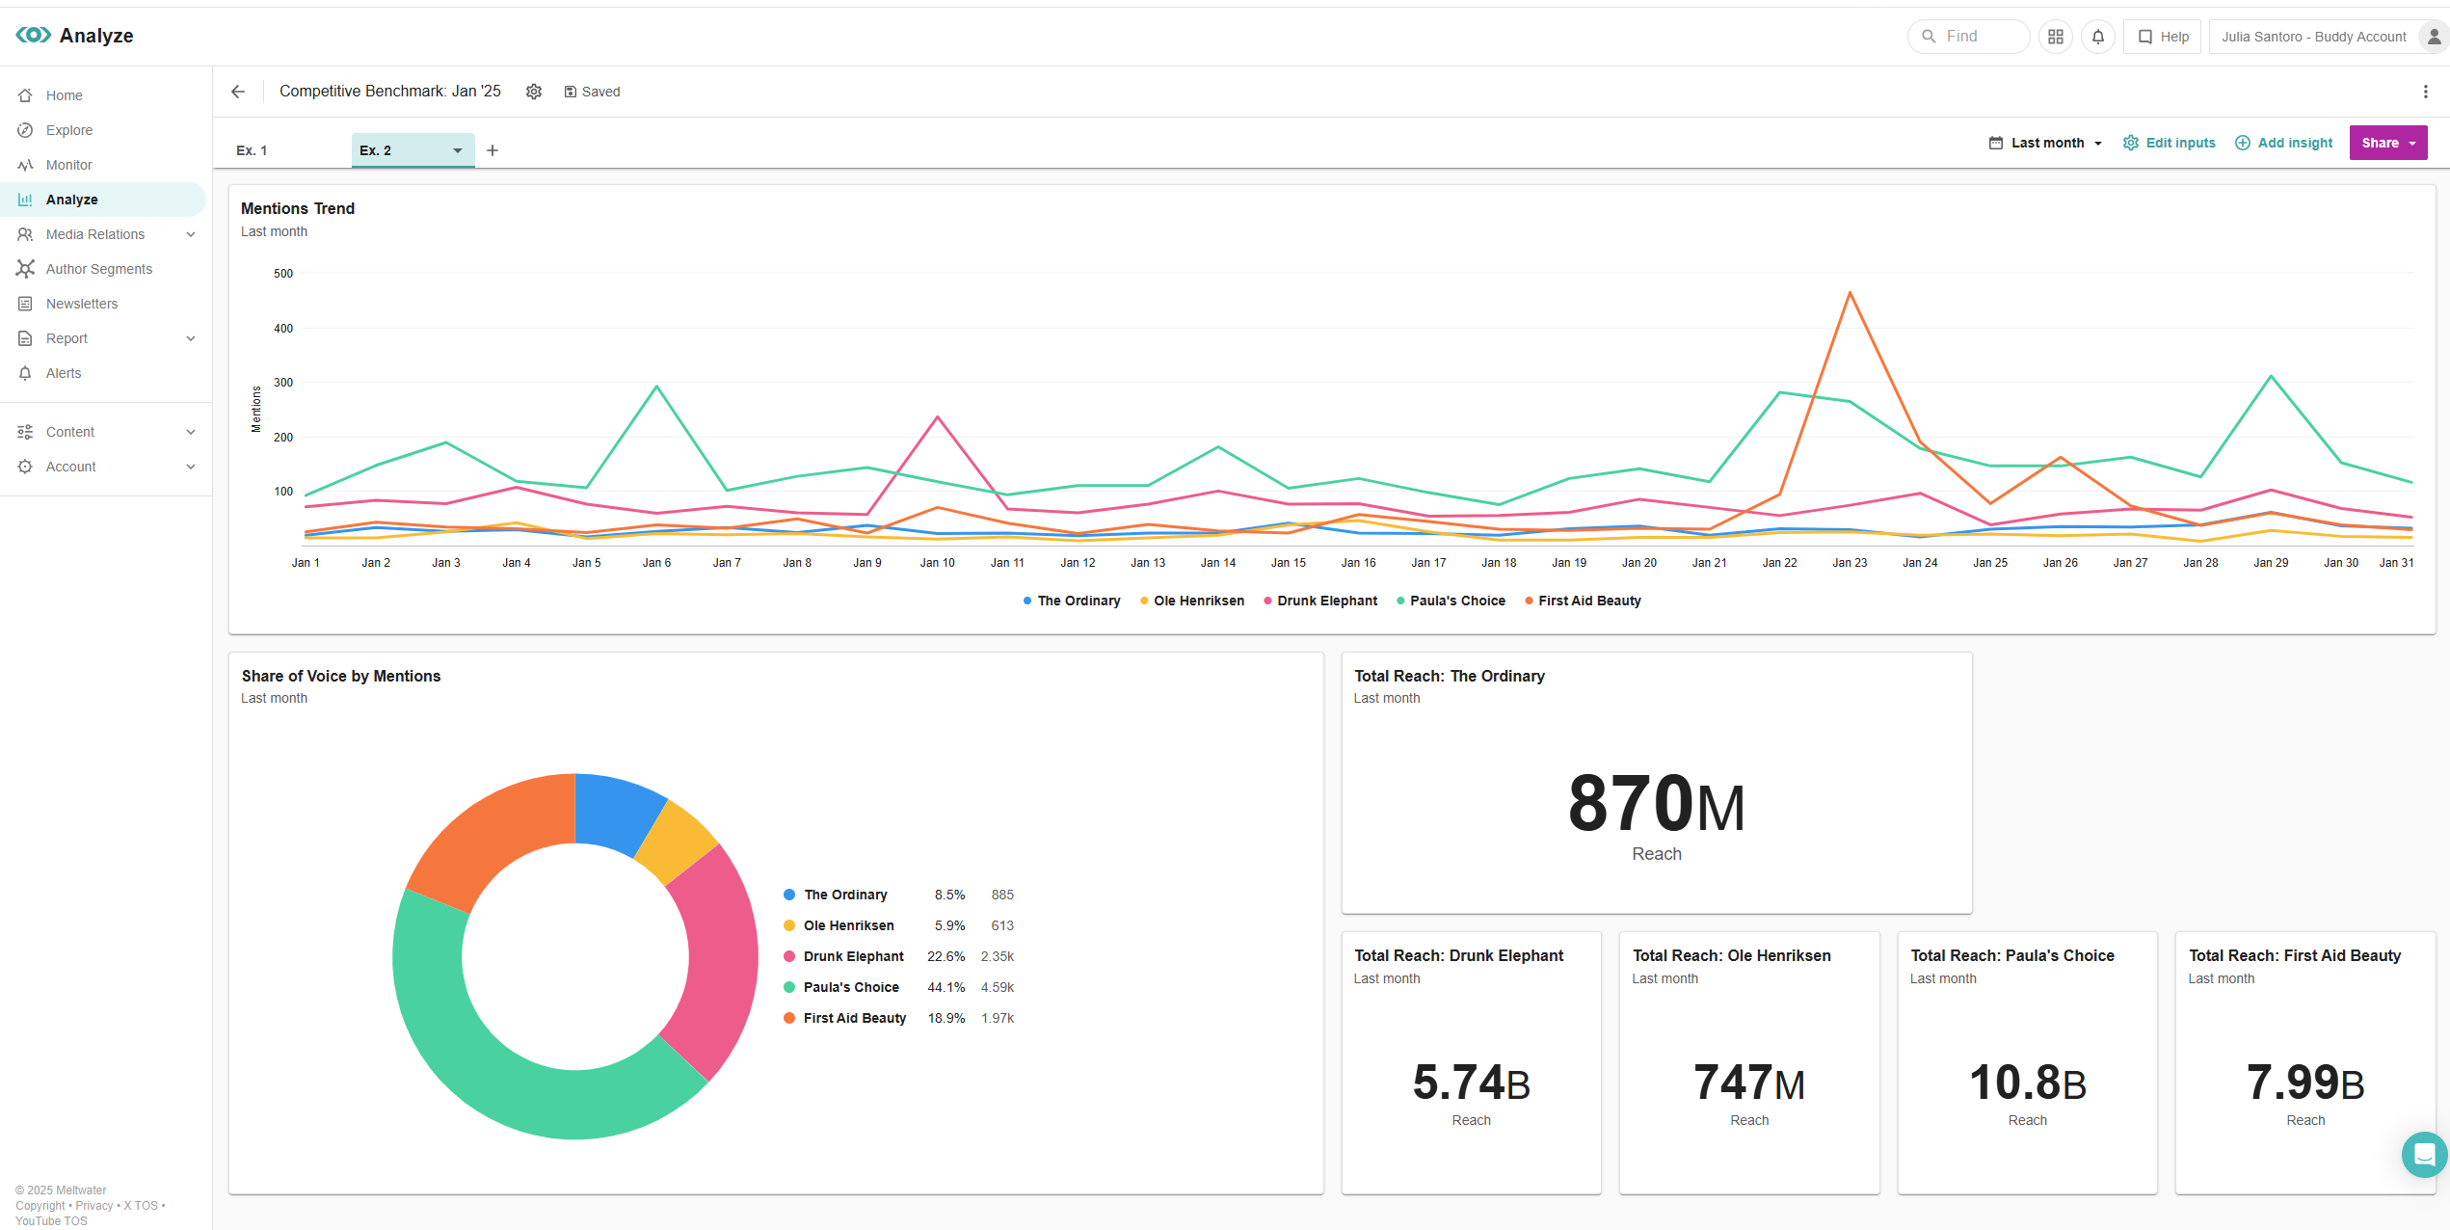2450x1230 pixels.
Task: Expand the Account chevron in sidebar
Action: pyautogui.click(x=191, y=467)
